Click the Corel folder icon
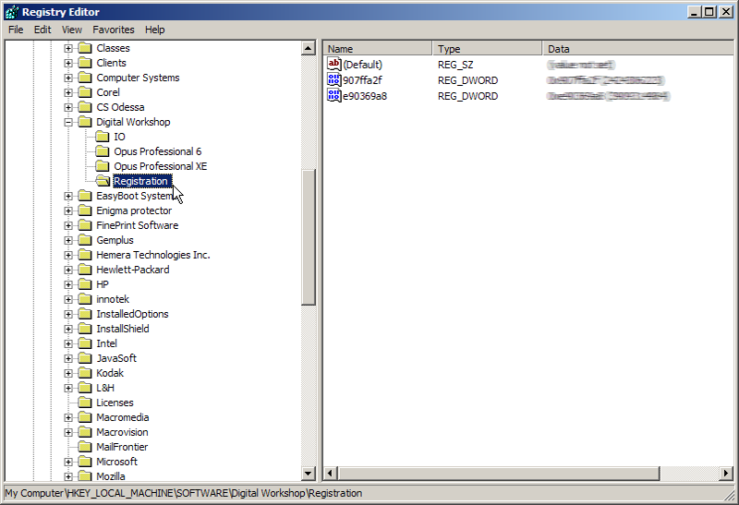The height and width of the screenshot is (505, 739). point(85,92)
